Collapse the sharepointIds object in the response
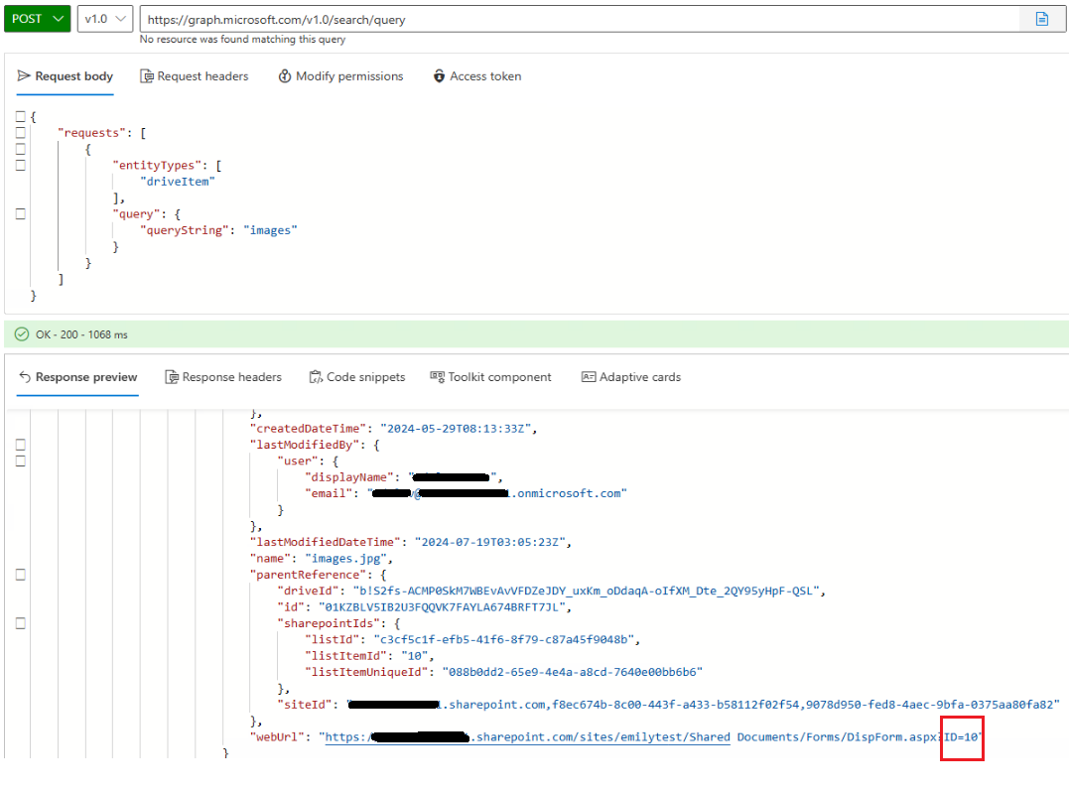 [x=20, y=623]
